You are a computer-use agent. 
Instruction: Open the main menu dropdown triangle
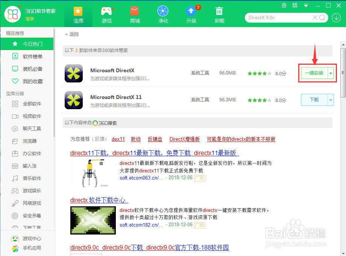tap(306, 6)
